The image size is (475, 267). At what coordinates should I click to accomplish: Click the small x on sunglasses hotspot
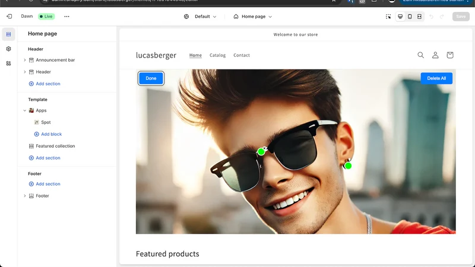(265, 148)
